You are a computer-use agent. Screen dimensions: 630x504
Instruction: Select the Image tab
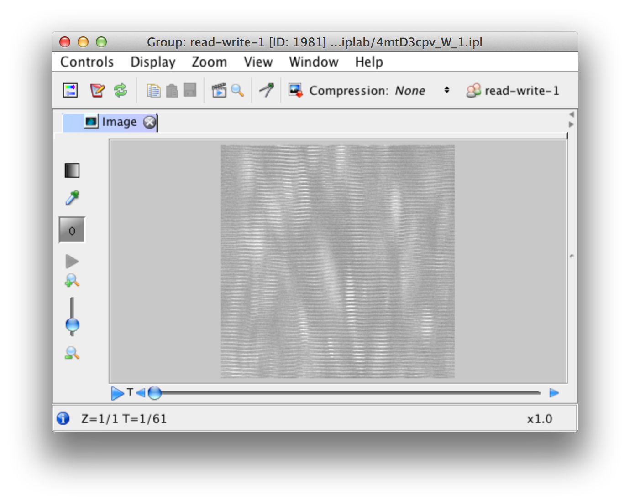[110, 122]
